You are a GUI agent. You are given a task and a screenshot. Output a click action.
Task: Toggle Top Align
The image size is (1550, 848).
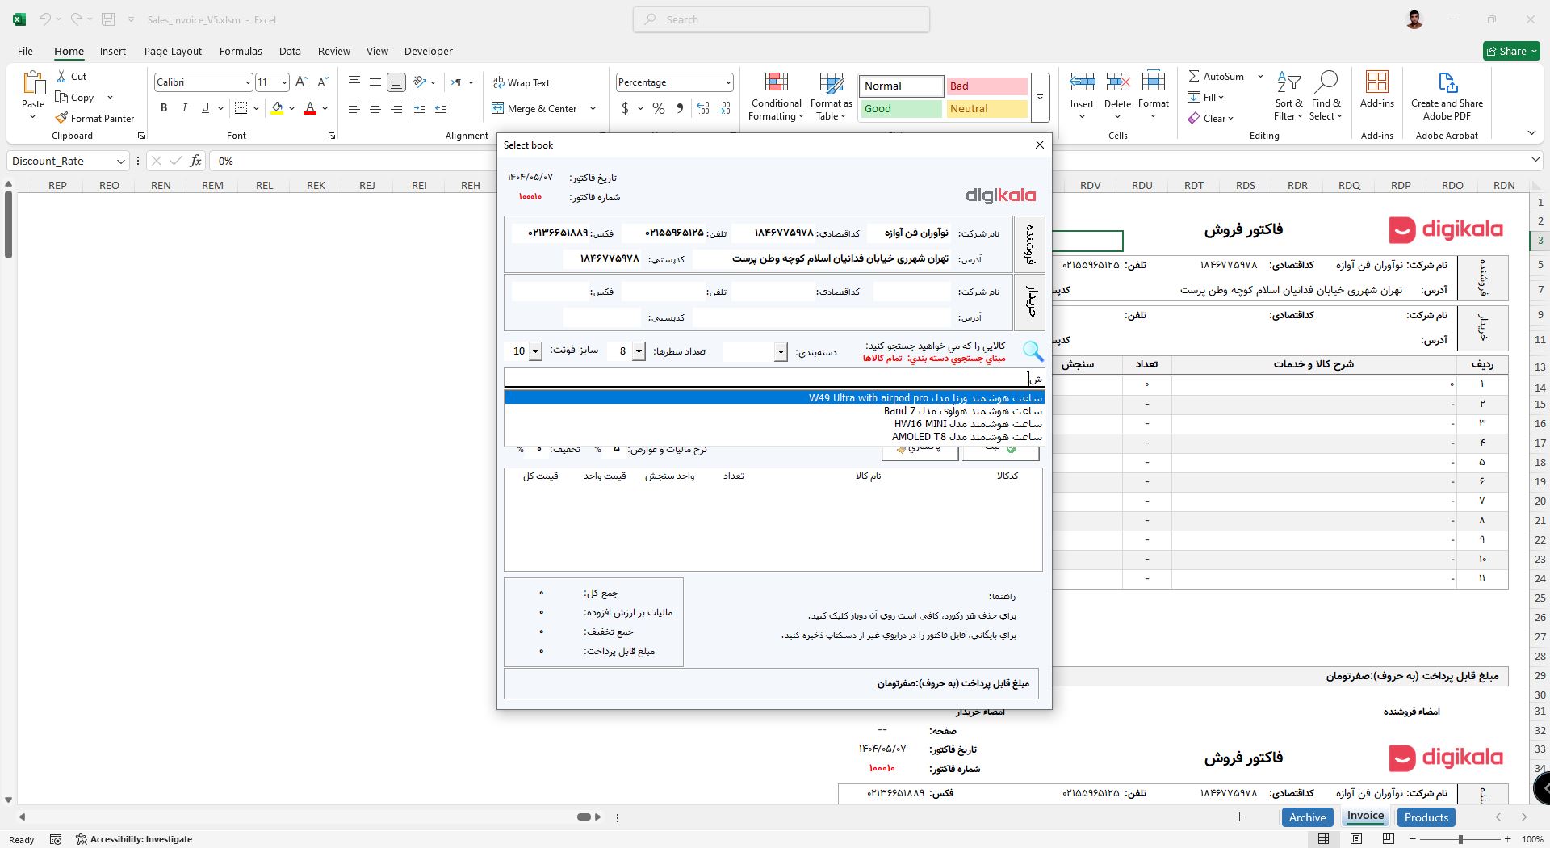tap(354, 82)
